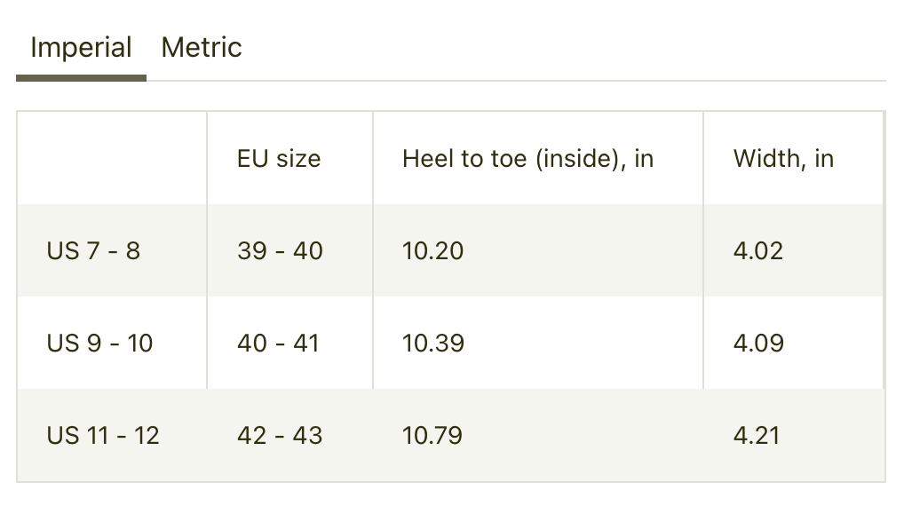The height and width of the screenshot is (506, 904).
Task: Click the 10.79 heel to toe value
Action: tap(432, 436)
